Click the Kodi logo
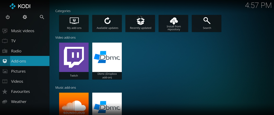Image resolution: width=274 pixels, height=115 pixels. (x=20, y=6)
